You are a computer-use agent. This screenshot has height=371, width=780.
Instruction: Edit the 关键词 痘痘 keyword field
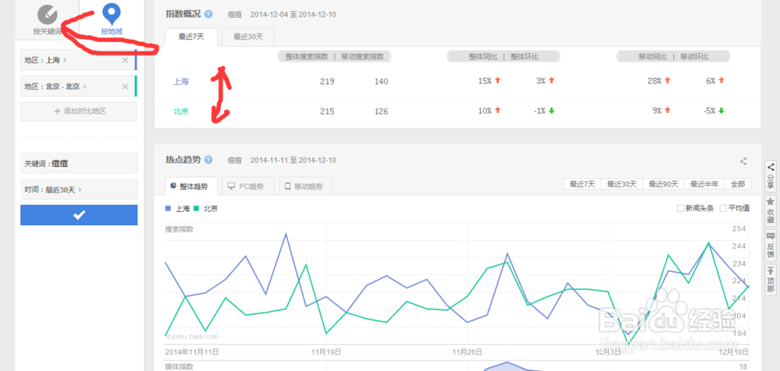click(79, 163)
